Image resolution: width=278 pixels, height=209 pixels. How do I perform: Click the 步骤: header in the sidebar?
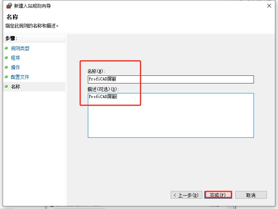[x=11, y=38]
